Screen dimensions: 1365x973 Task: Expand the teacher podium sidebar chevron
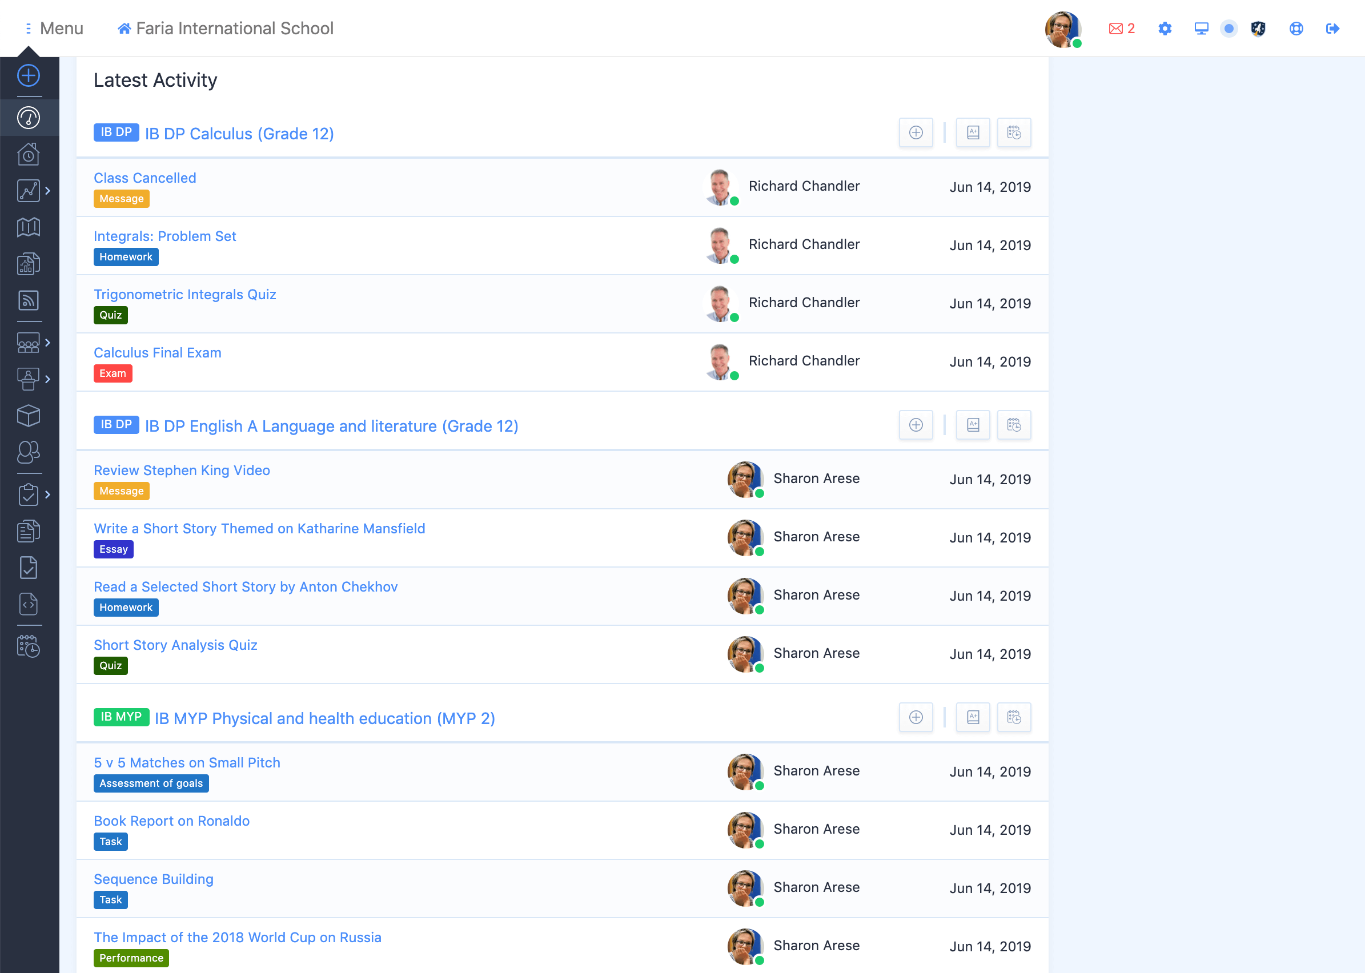coord(47,379)
